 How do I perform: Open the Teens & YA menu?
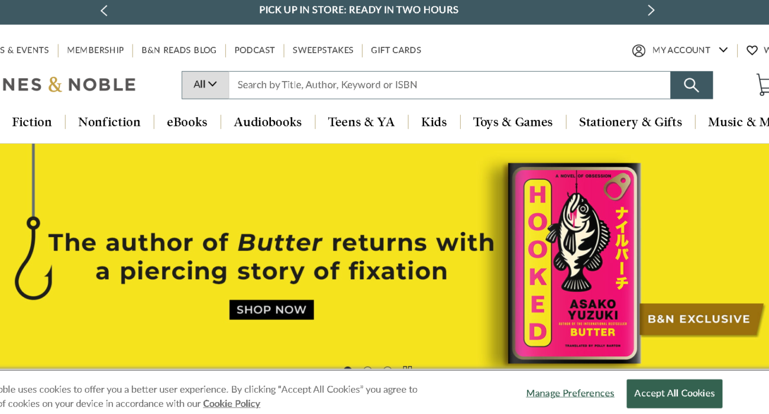pyautogui.click(x=361, y=122)
